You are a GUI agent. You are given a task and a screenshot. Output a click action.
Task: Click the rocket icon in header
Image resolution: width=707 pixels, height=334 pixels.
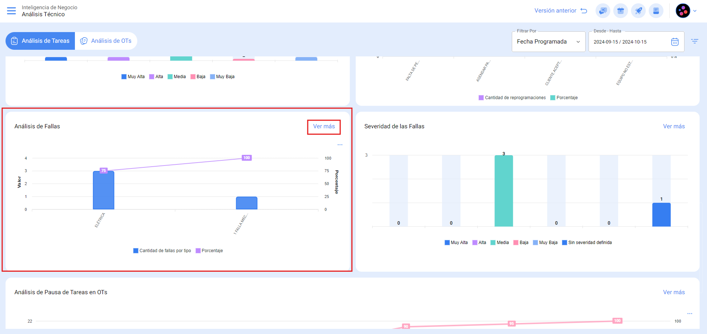[638, 11]
